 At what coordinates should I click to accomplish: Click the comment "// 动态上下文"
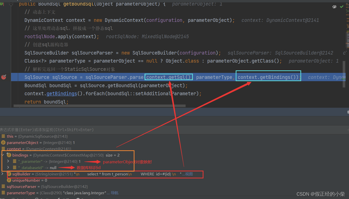point(40,12)
